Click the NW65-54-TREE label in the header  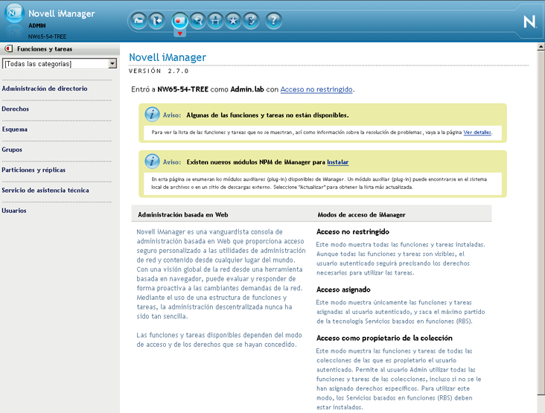click(47, 36)
